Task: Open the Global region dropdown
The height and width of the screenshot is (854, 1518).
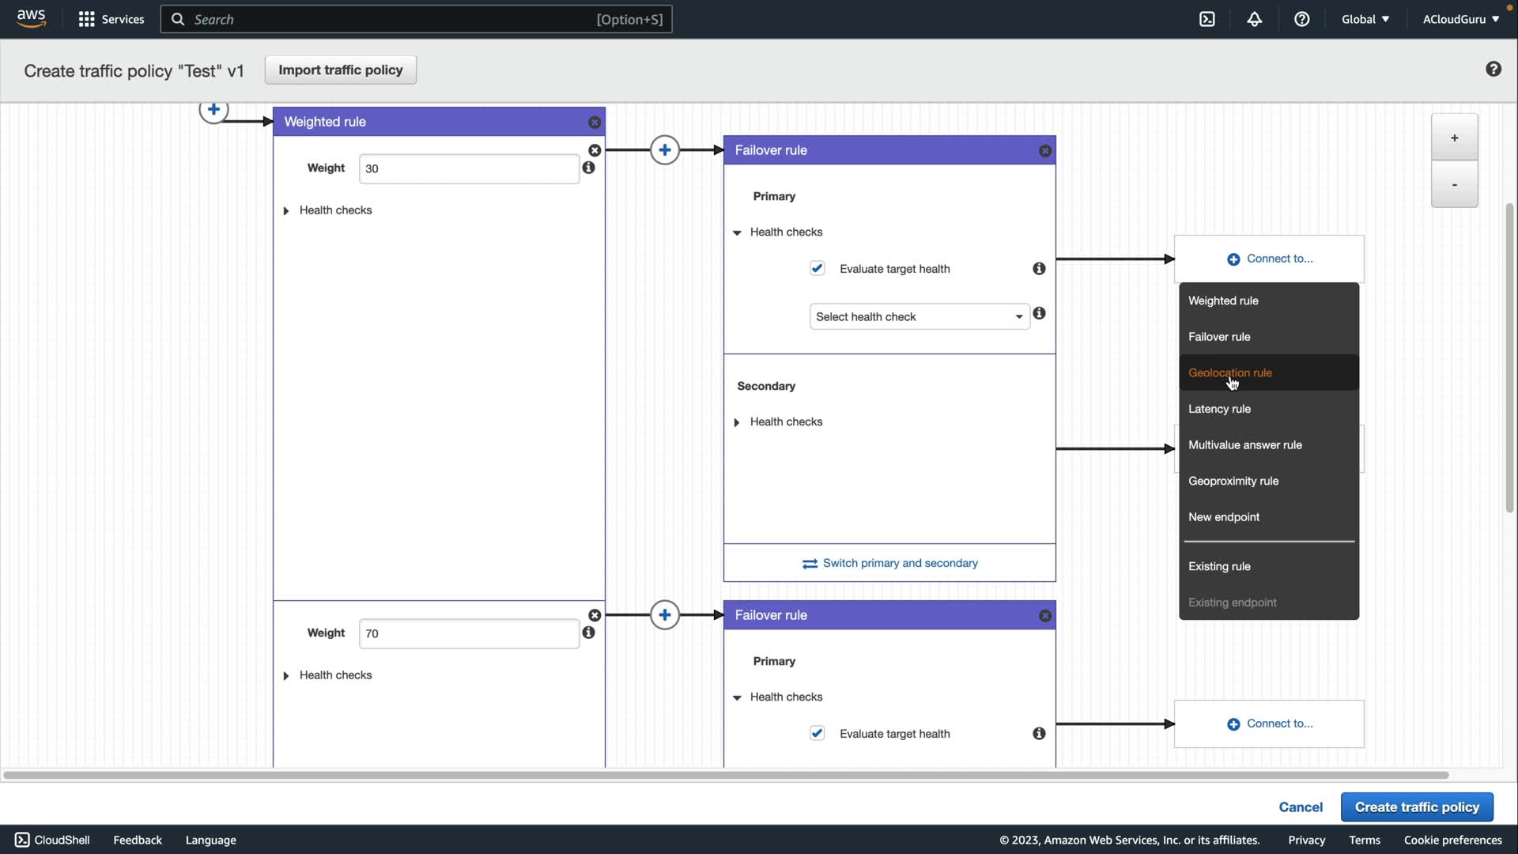Action: (x=1365, y=19)
